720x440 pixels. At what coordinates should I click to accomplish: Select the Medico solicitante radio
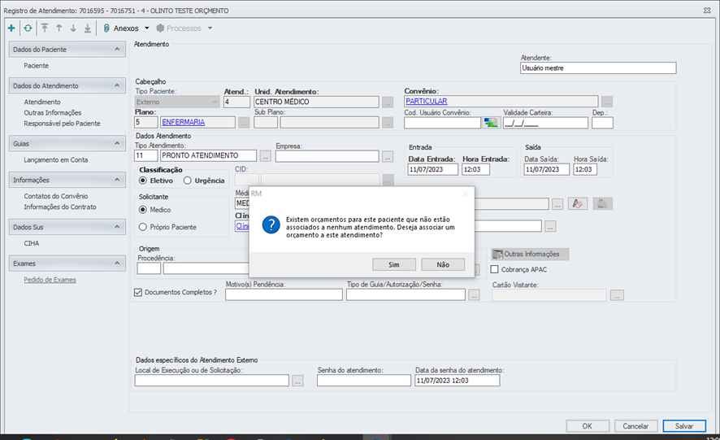(143, 210)
